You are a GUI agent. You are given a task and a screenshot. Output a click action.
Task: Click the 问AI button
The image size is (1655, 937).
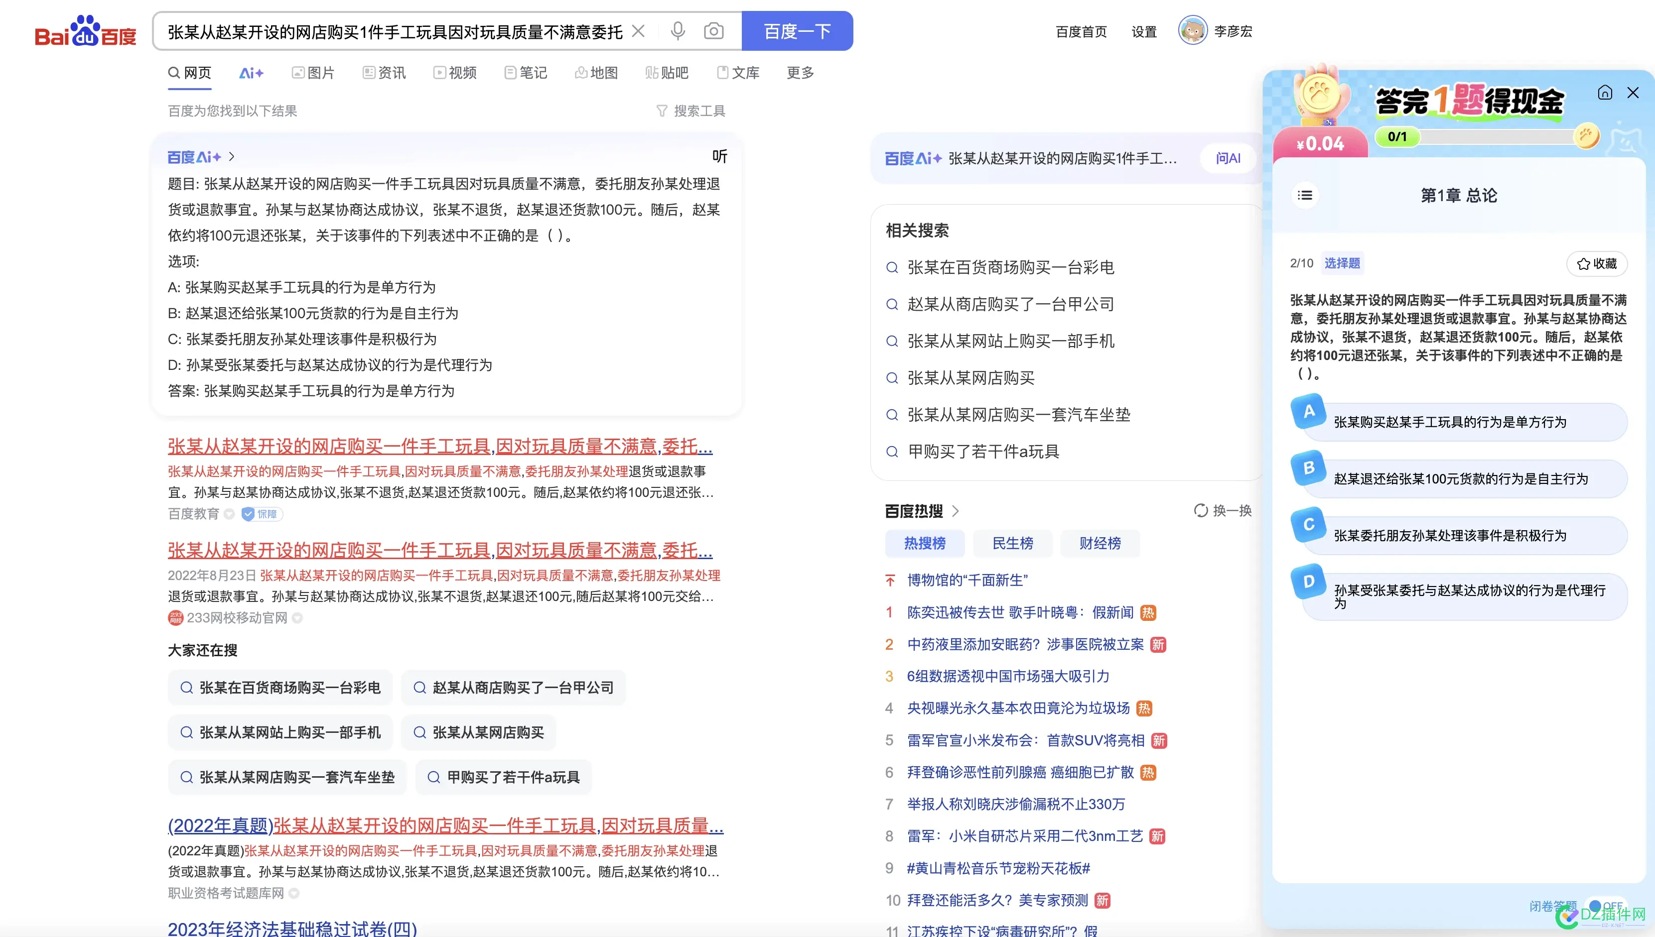(x=1228, y=158)
